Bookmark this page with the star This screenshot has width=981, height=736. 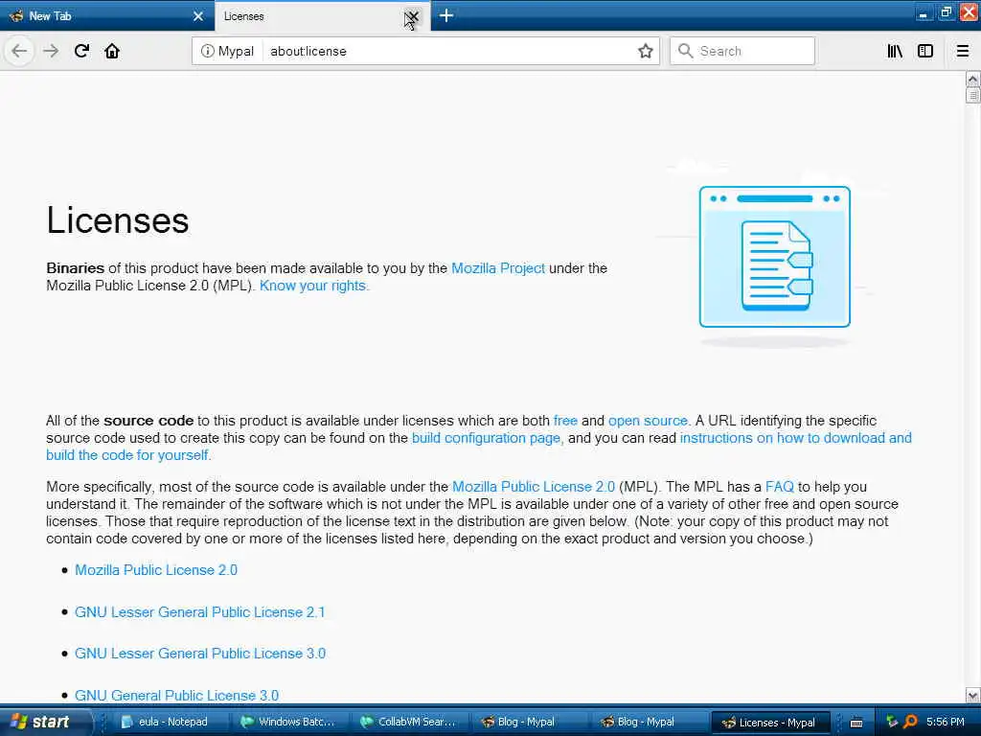click(x=646, y=51)
